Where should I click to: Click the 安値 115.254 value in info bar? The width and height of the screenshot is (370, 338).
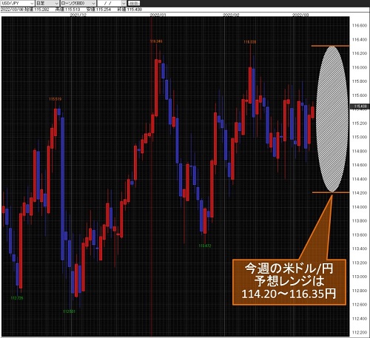click(98, 10)
